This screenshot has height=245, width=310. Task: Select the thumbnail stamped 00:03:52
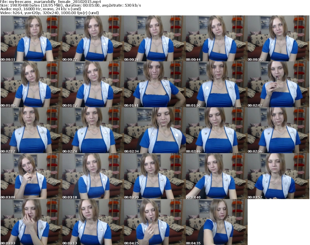point(278,176)
